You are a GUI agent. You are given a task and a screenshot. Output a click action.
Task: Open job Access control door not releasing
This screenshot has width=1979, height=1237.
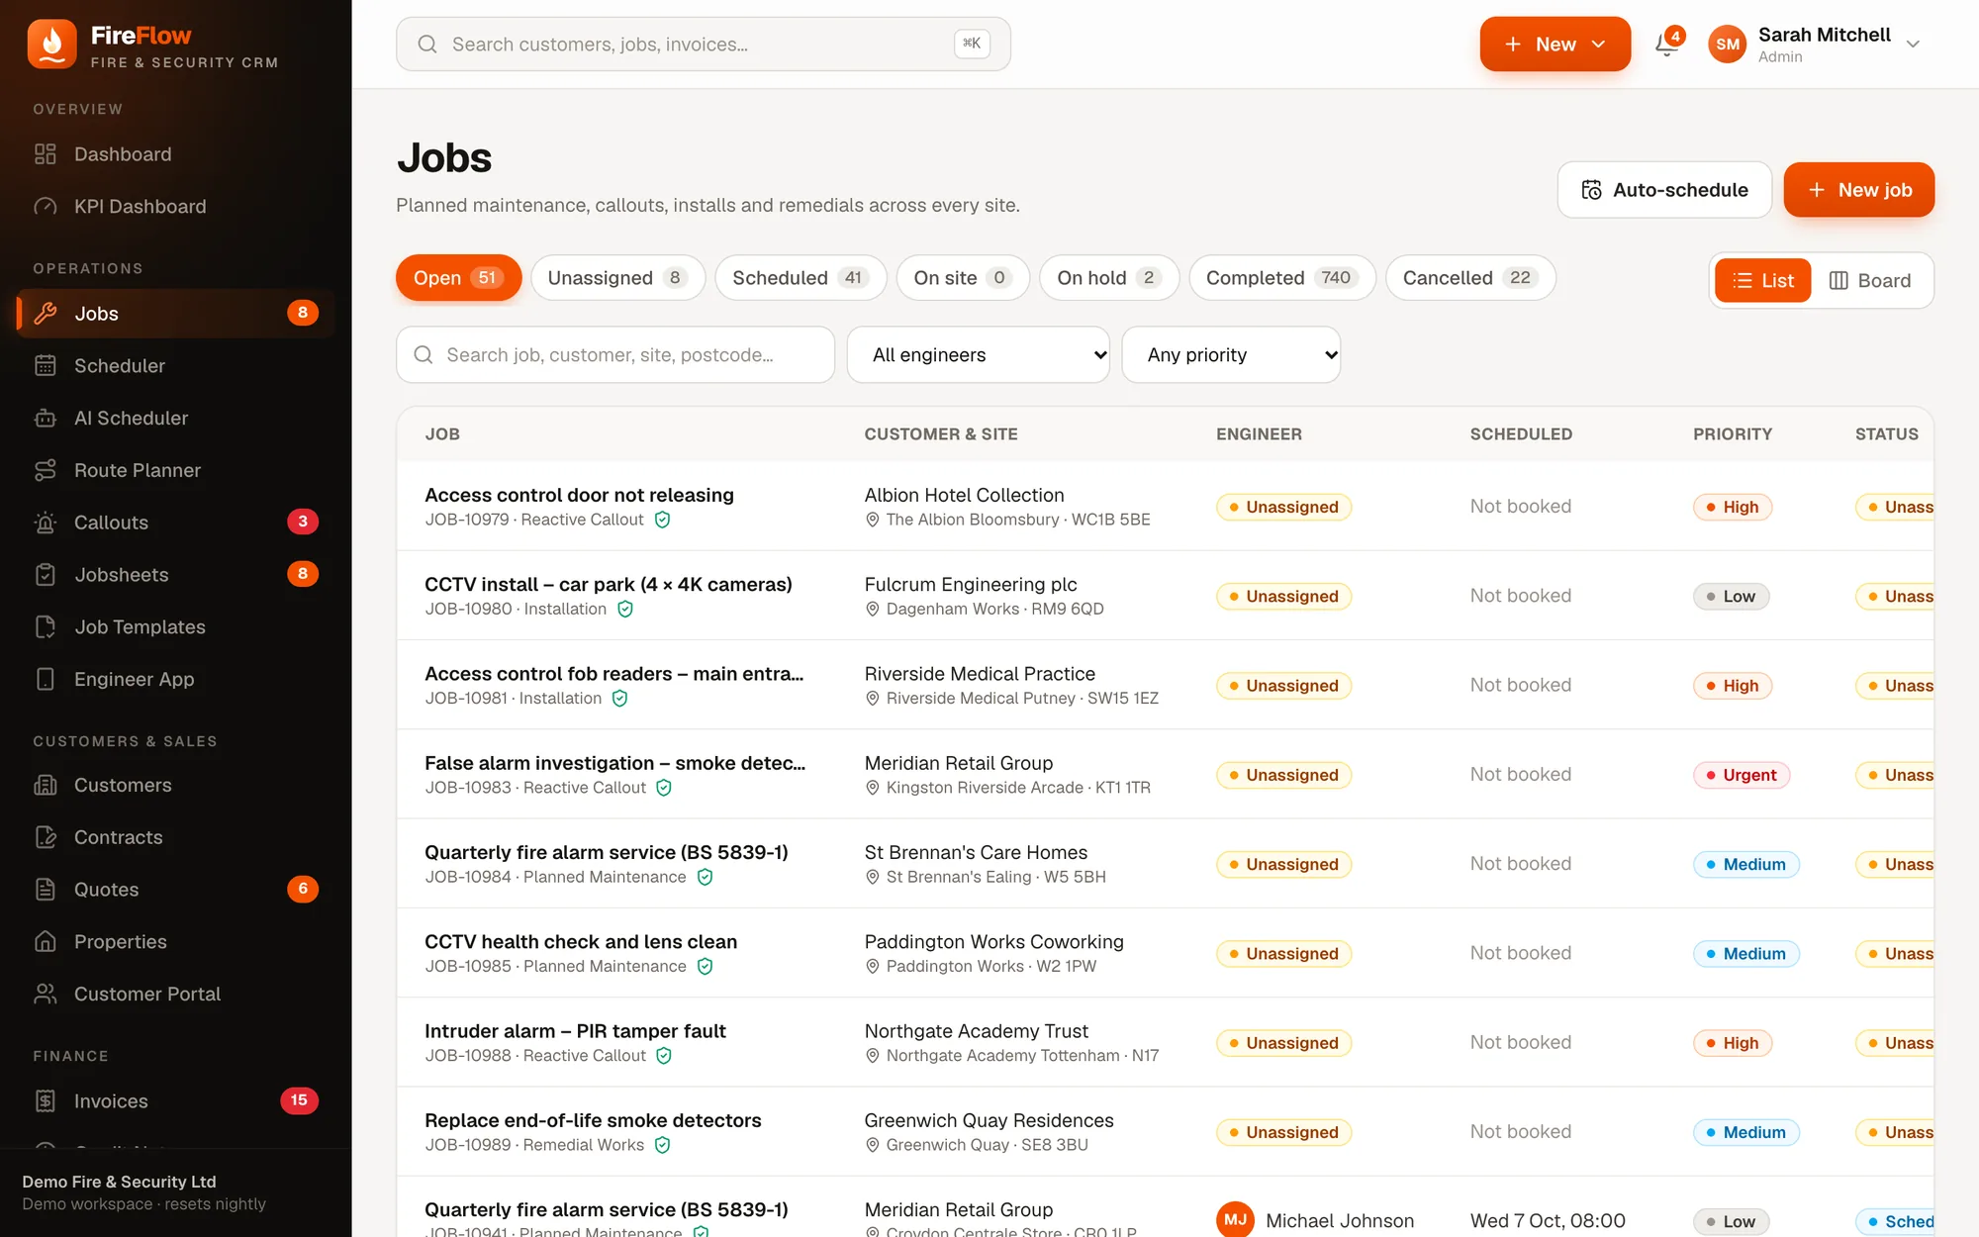[579, 495]
